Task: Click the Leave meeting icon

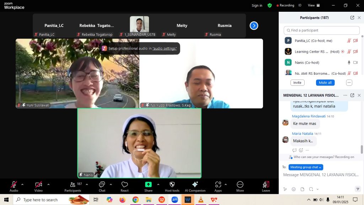Action: point(266,185)
